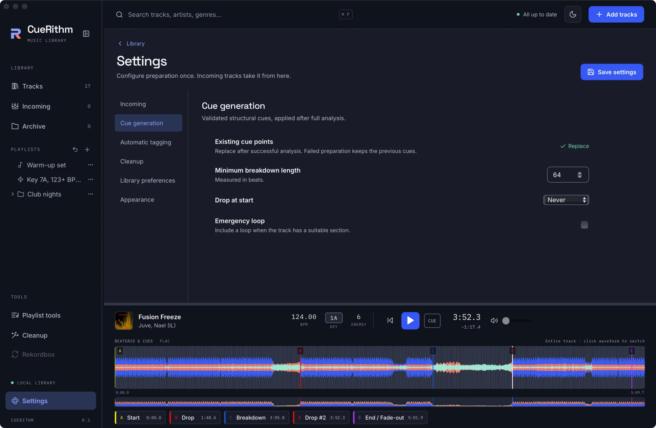656x428 pixels.
Task: Toggle dark mode moon icon
Action: (573, 14)
